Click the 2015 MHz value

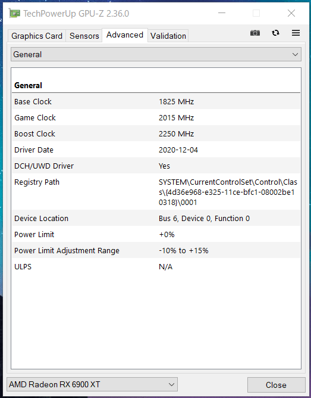coord(176,117)
